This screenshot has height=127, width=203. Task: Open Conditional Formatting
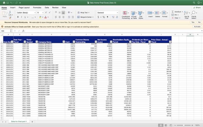[126, 15]
